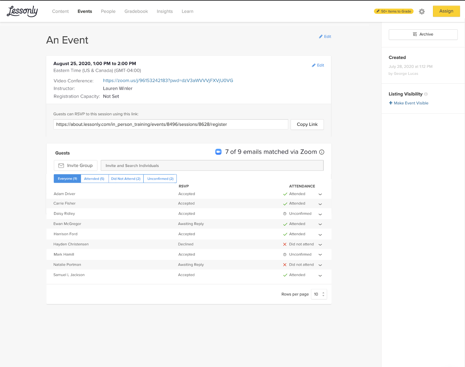Screen dimensions: 465x367
Task: Open the Gradebook menu
Action: [x=136, y=11]
